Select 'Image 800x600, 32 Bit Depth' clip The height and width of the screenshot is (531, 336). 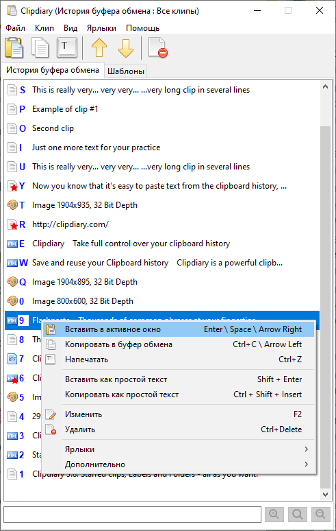click(162, 301)
